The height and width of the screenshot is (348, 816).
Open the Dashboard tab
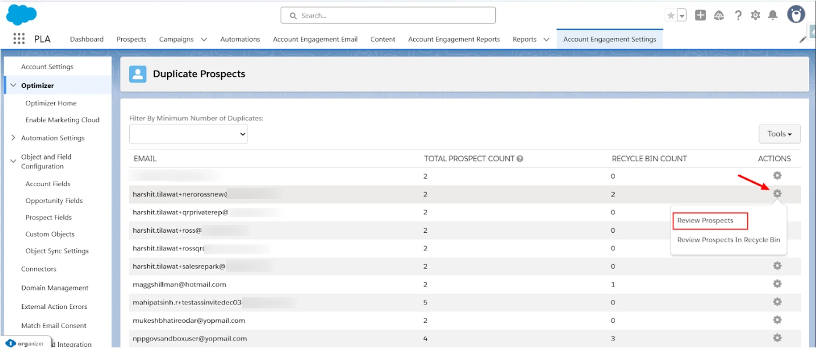(87, 40)
